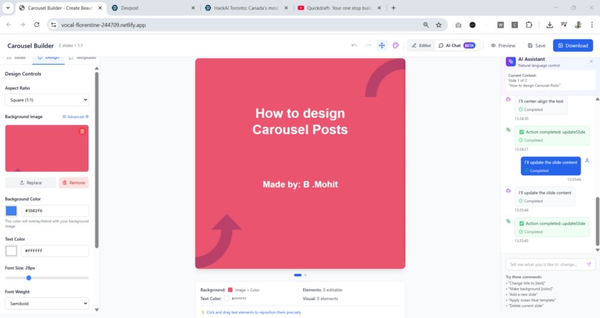Open the white Text Color swatch

(x=11, y=251)
